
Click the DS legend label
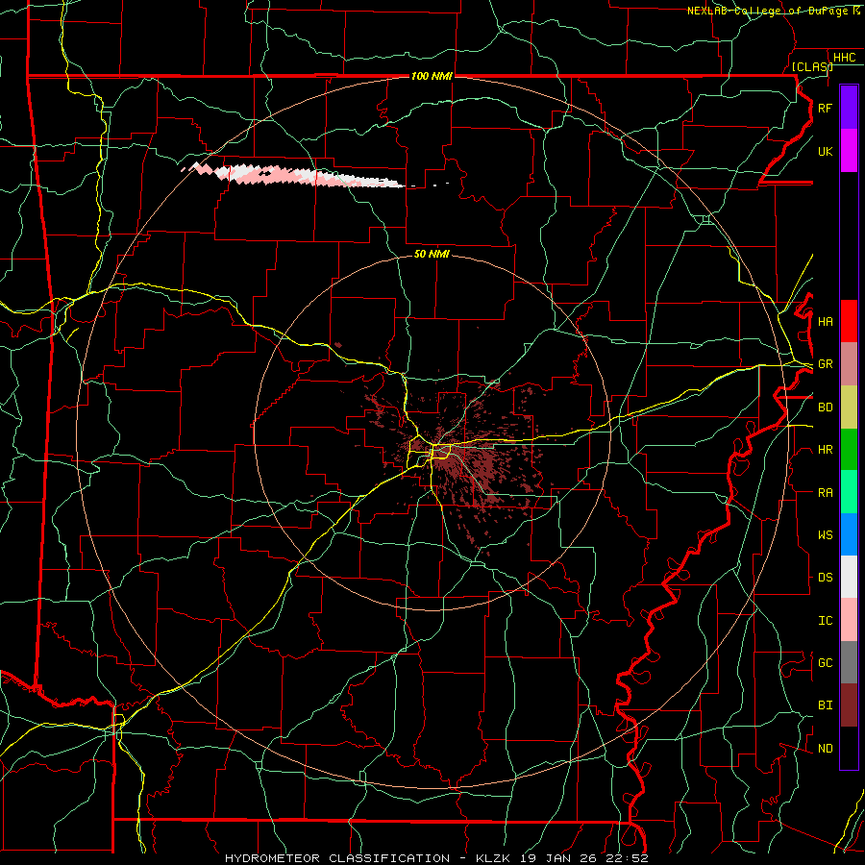pyautogui.click(x=825, y=578)
